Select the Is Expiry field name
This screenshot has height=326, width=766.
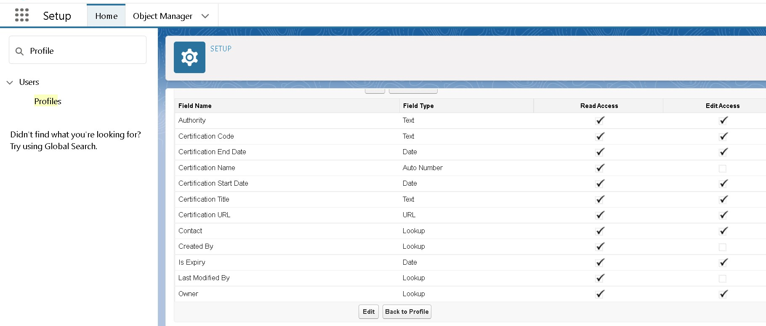click(x=191, y=262)
